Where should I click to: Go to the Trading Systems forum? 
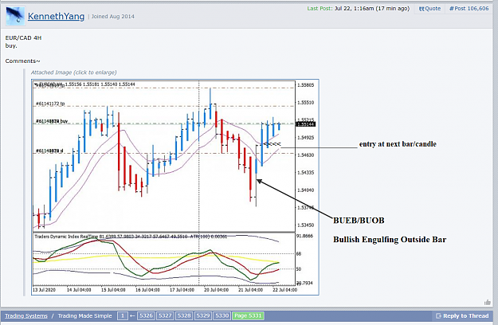(x=26, y=315)
